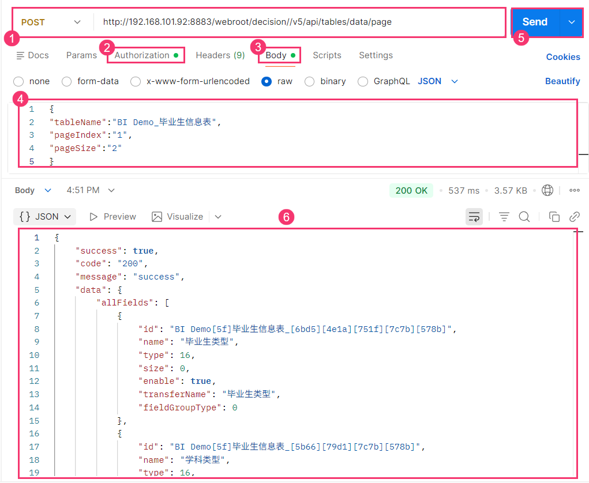589x483 pixels.
Task: Click the "allFields" response line
Action: click(133, 303)
